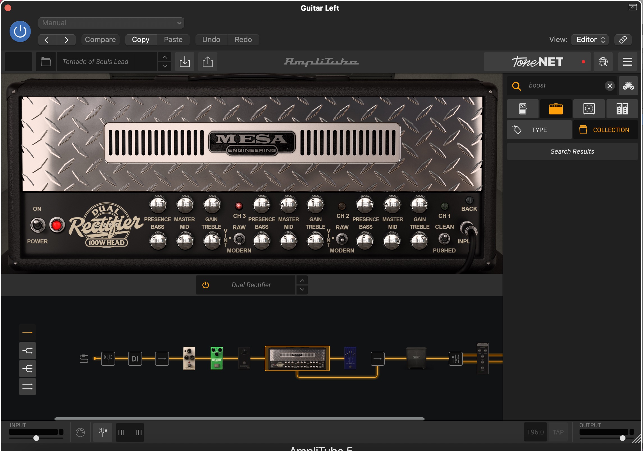Flip CH 3 RAW/VINT/MODERN mode switch

click(239, 239)
